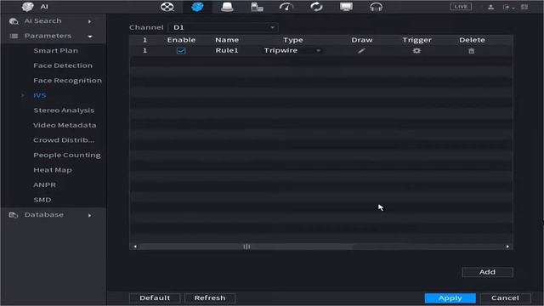Open Trigger gear settings for Rule1
544x306 pixels.
tap(416, 51)
